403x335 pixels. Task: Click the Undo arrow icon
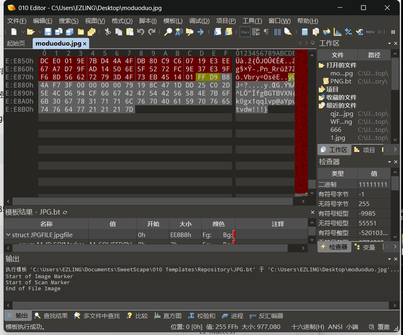[x=141, y=32]
